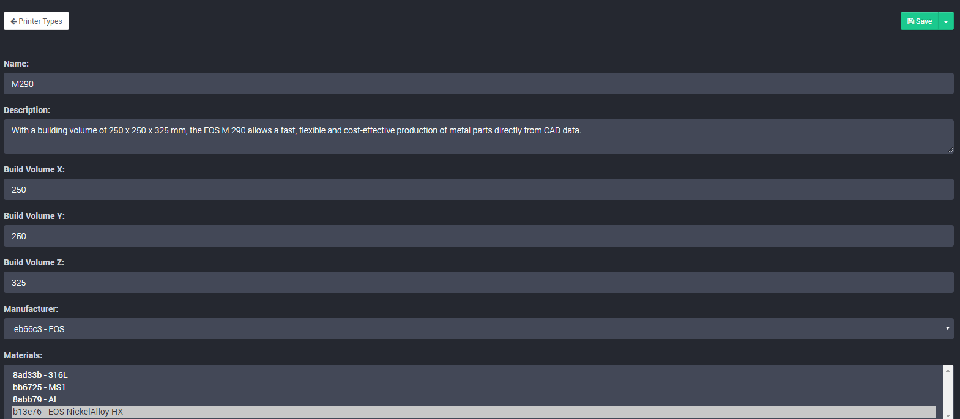This screenshot has height=419, width=960.
Task: Focus the Name input field
Action: (x=478, y=84)
